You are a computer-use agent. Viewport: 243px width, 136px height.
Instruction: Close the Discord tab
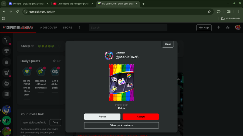(x=48, y=4)
